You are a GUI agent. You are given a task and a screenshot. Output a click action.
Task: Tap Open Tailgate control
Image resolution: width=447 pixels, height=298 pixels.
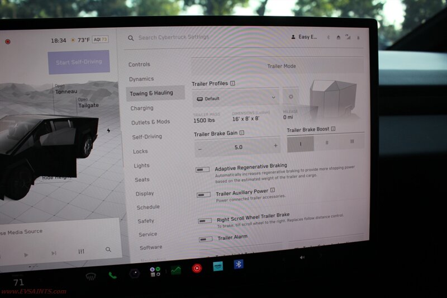click(88, 103)
